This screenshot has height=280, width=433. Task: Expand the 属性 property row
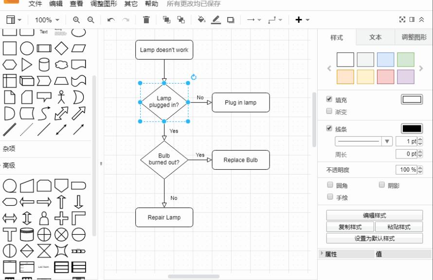(322, 253)
